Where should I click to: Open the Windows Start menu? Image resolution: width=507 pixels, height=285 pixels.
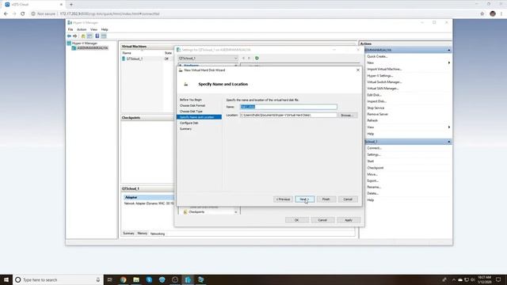click(x=6, y=279)
